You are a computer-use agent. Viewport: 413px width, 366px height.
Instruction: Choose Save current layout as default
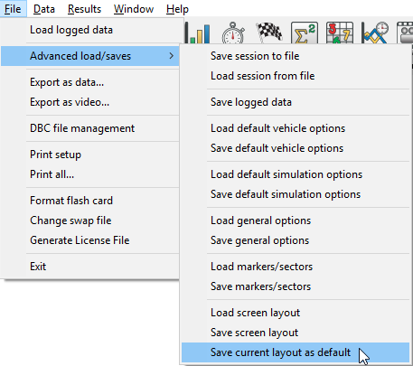click(x=296, y=352)
